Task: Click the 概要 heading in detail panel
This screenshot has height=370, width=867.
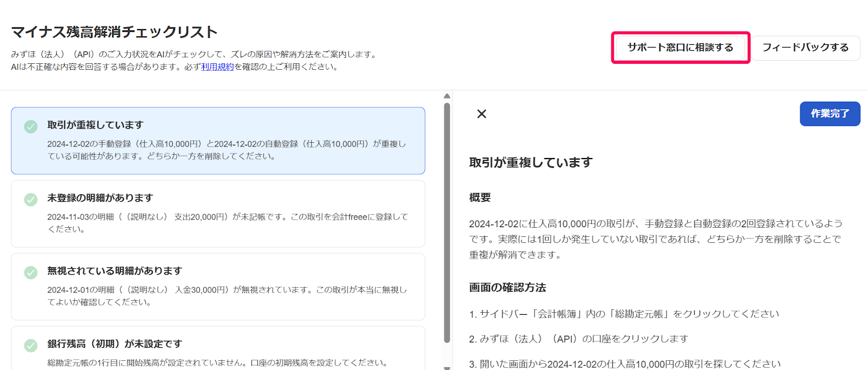Action: [480, 197]
